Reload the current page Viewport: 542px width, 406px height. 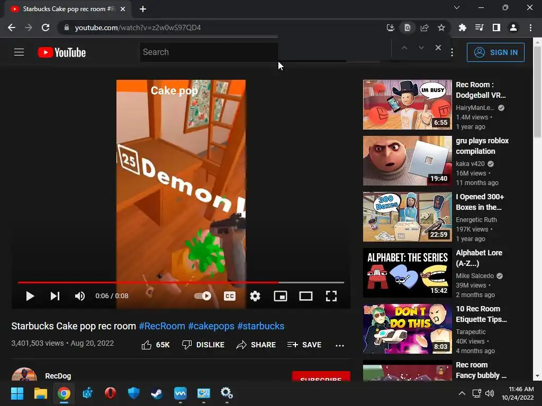point(46,27)
